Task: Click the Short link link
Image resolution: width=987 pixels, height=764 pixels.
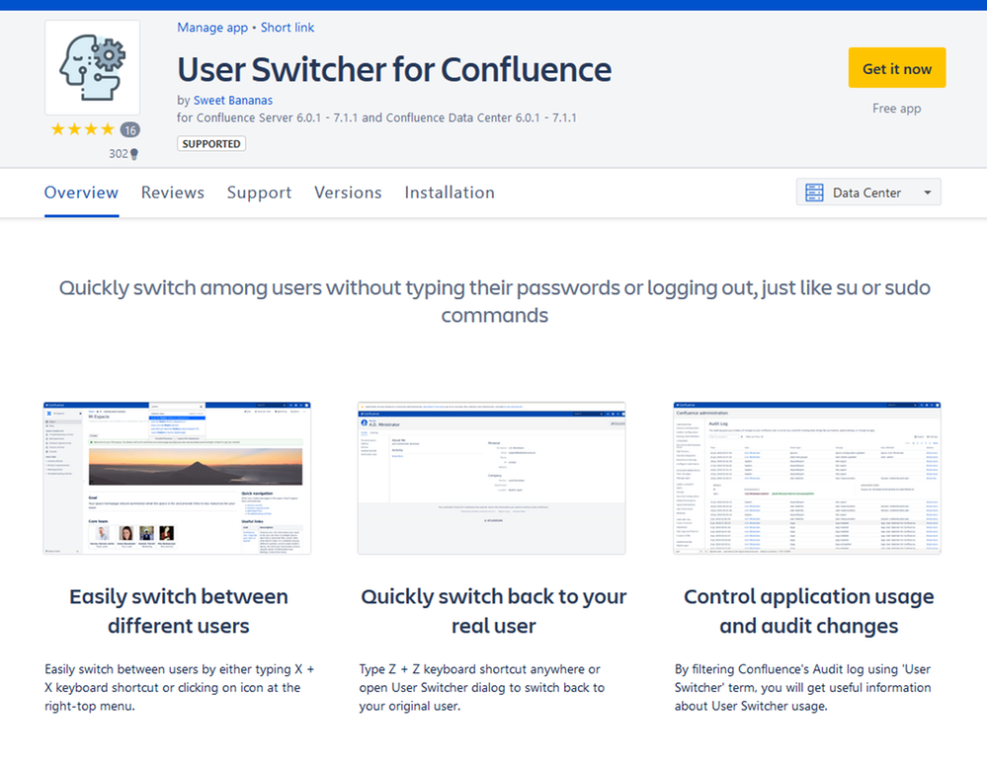Action: click(x=288, y=28)
